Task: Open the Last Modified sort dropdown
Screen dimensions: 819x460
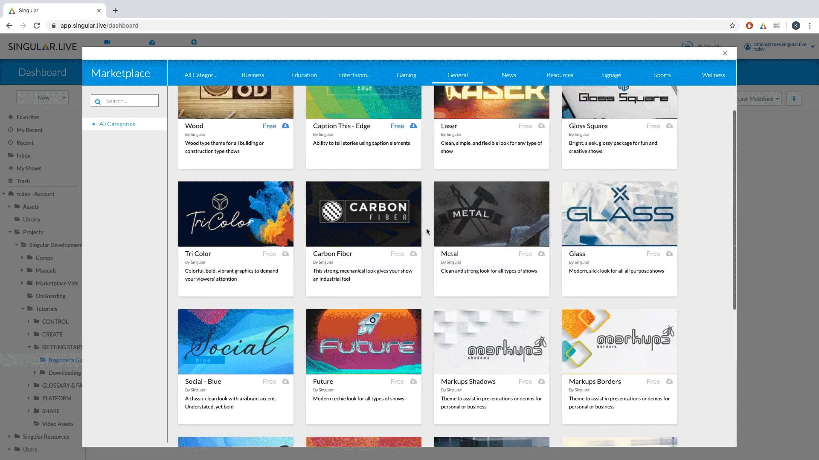Action: (x=758, y=99)
